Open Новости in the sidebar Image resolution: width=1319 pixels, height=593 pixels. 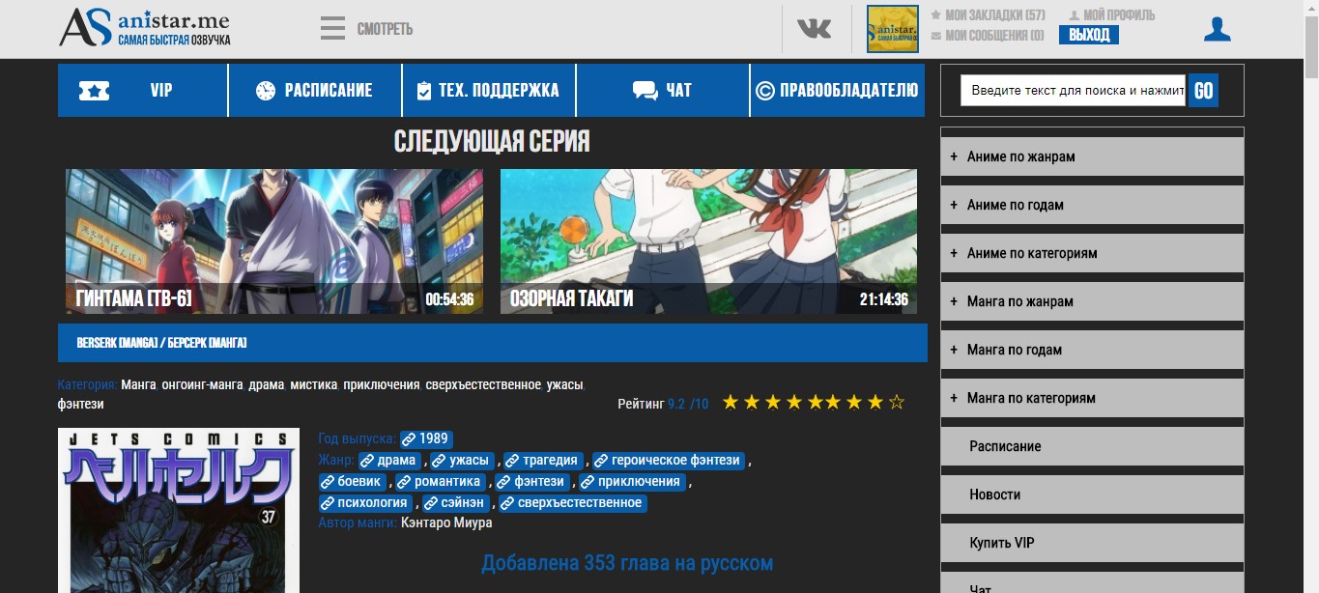click(1092, 494)
